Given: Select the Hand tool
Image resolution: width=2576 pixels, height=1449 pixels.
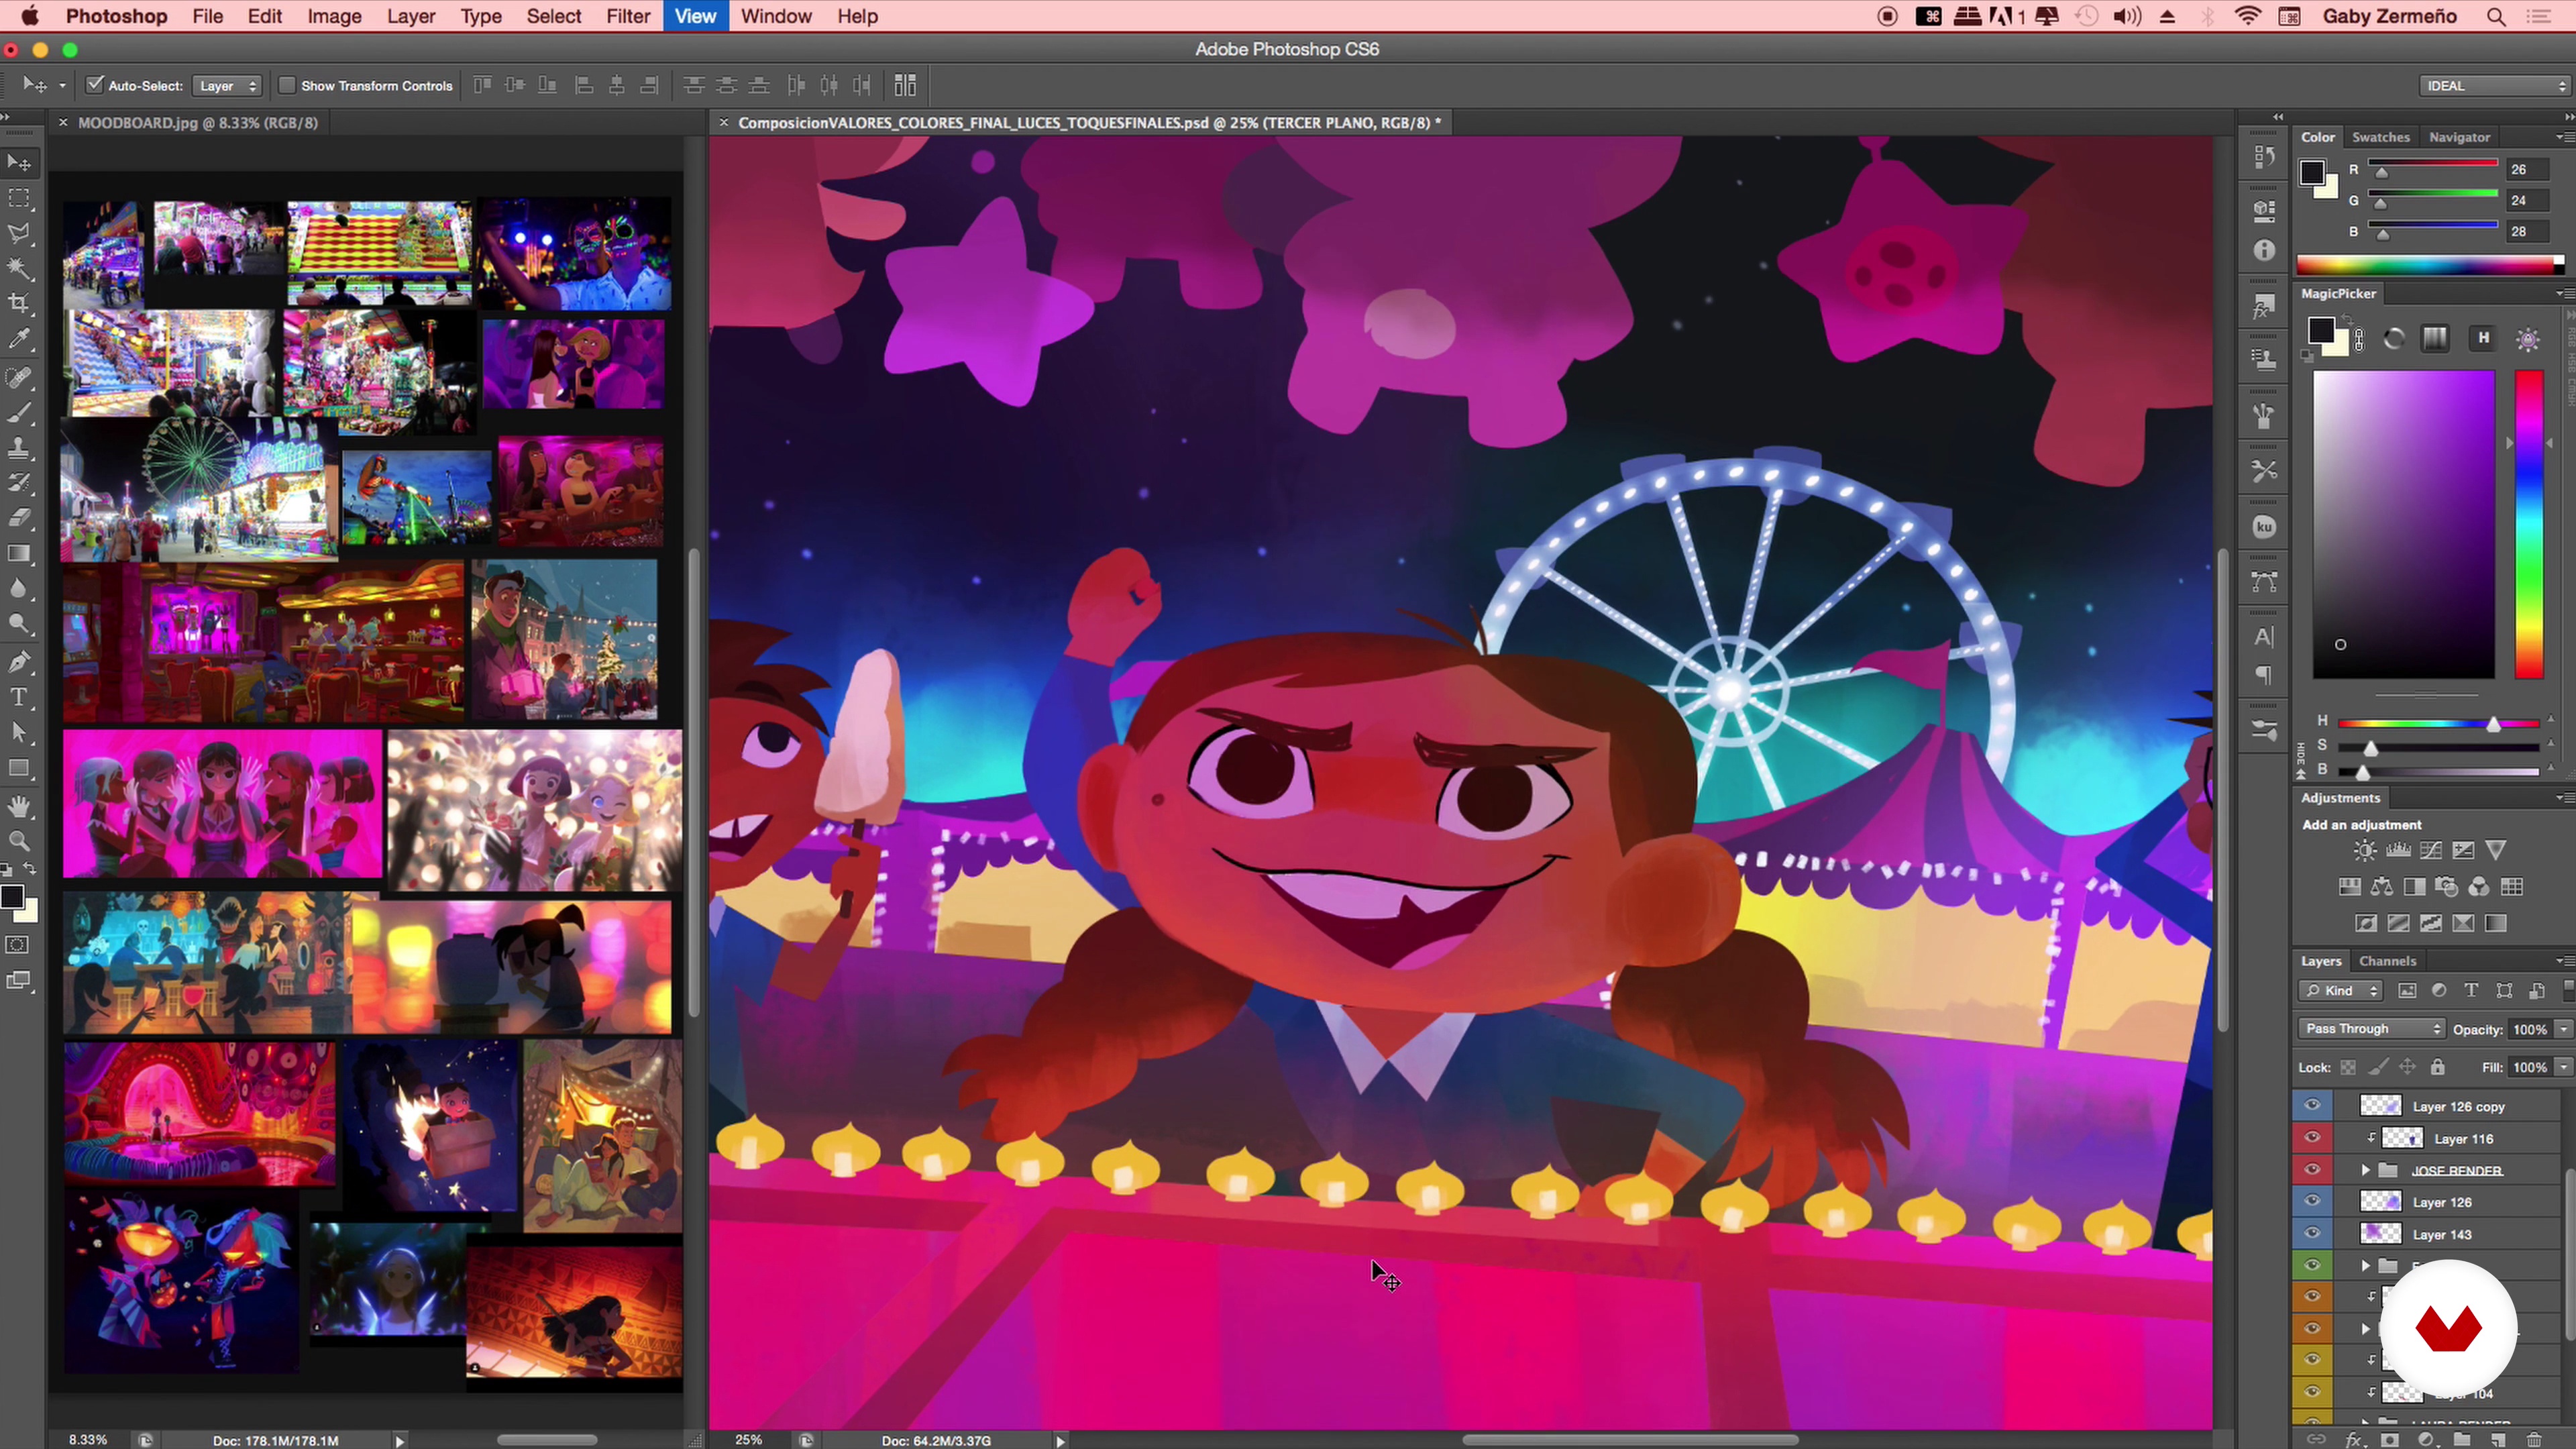Looking at the screenshot, I should click(x=19, y=806).
